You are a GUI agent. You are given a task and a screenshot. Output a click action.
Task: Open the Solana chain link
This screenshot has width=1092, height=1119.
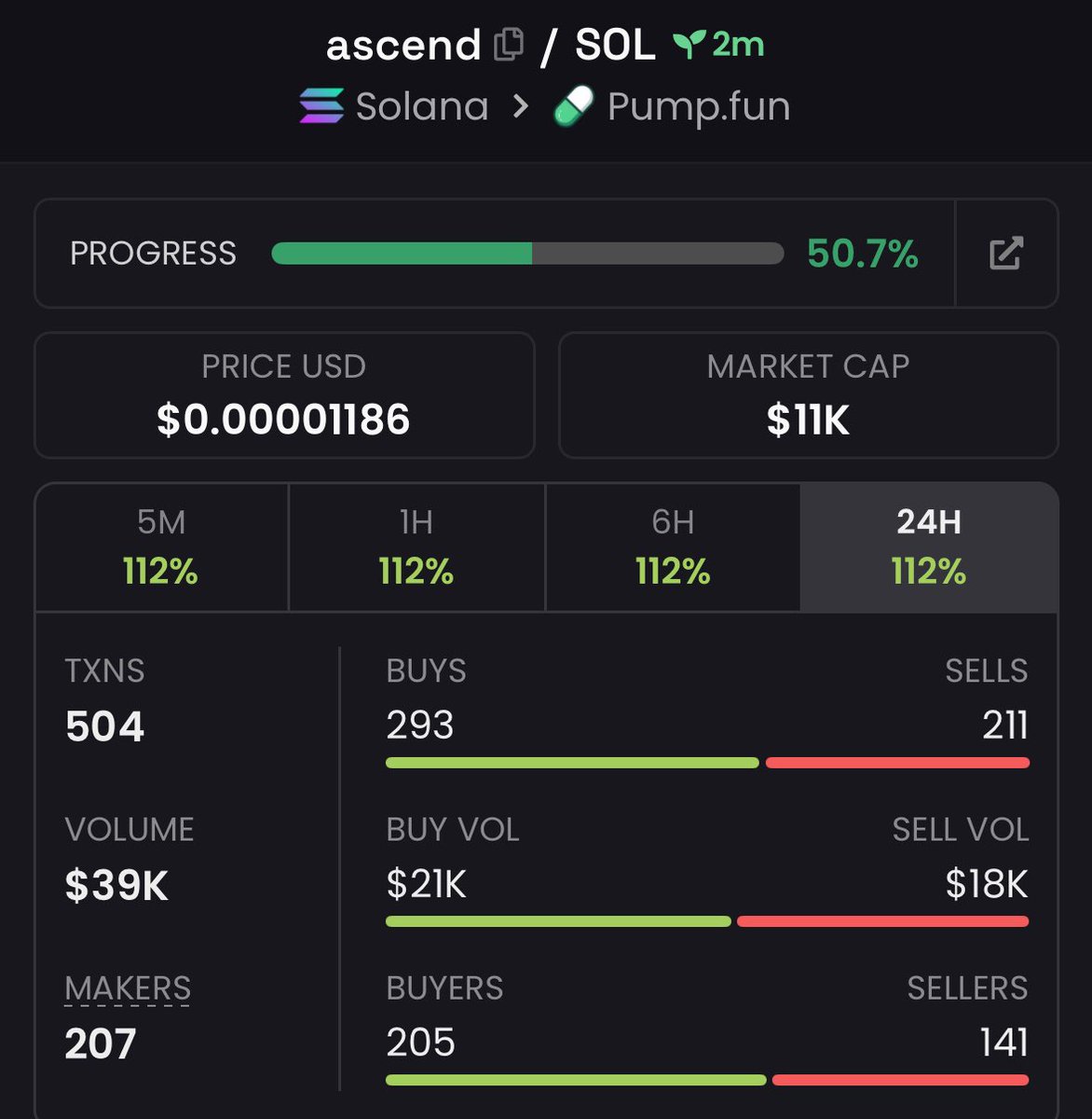click(x=422, y=106)
